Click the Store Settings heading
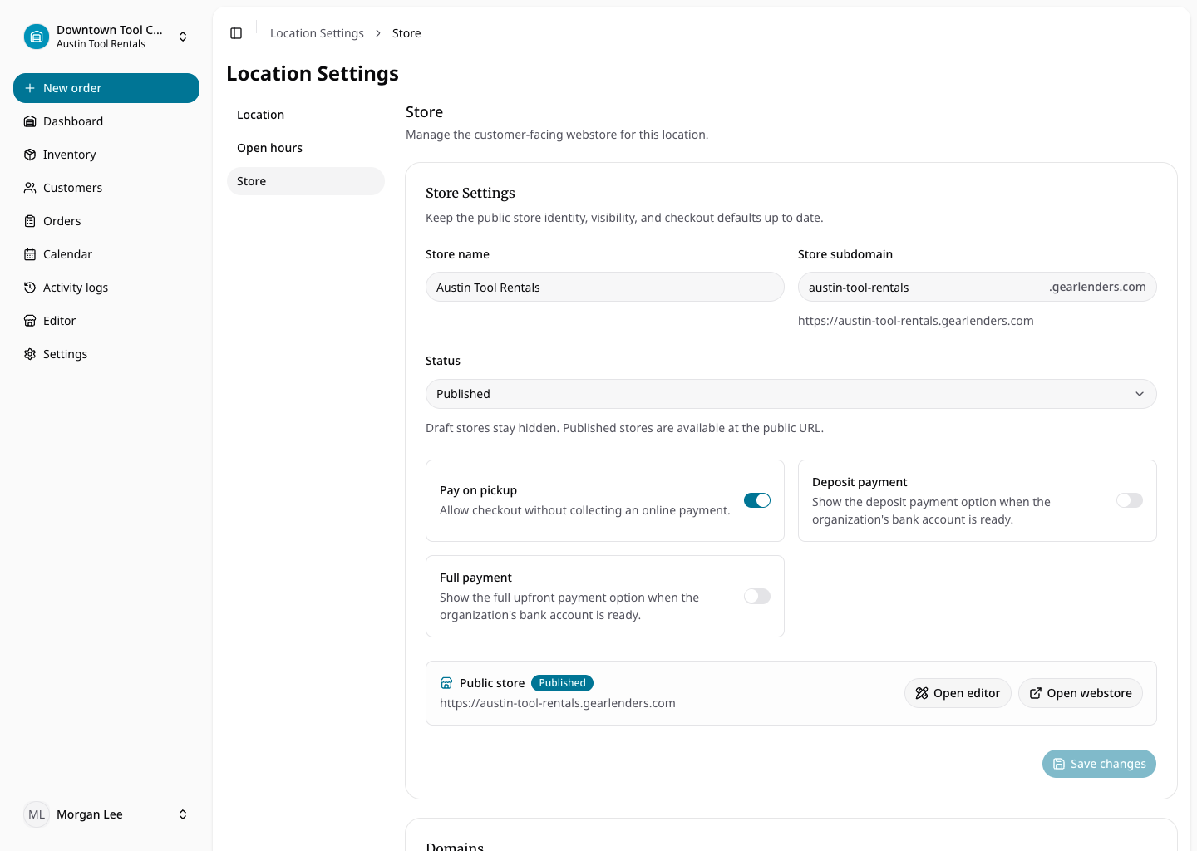Viewport: 1197px width, 851px height. (x=470, y=193)
